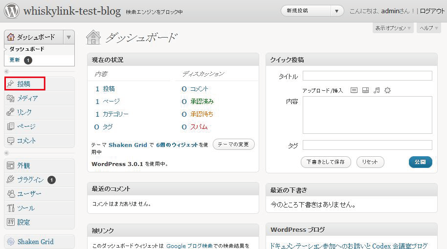Click the 0 承認済み link
Viewport: 447px width, 249px height.
tap(198, 101)
